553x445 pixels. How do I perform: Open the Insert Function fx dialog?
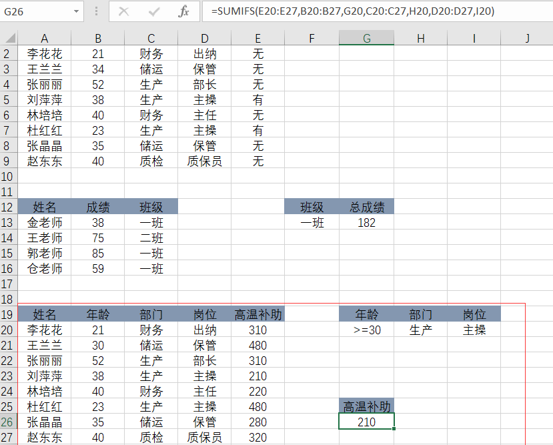click(x=183, y=11)
